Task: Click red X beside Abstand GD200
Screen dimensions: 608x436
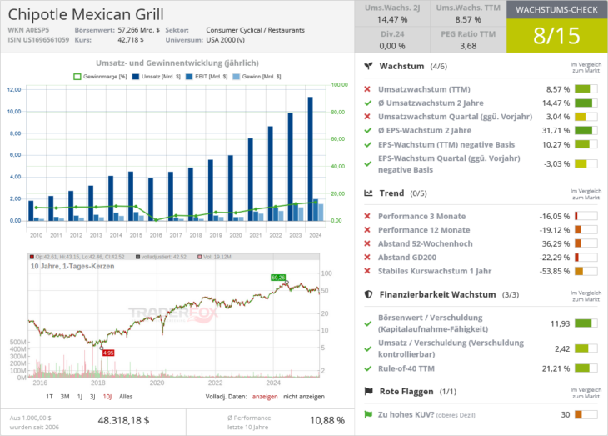Action: (x=367, y=257)
